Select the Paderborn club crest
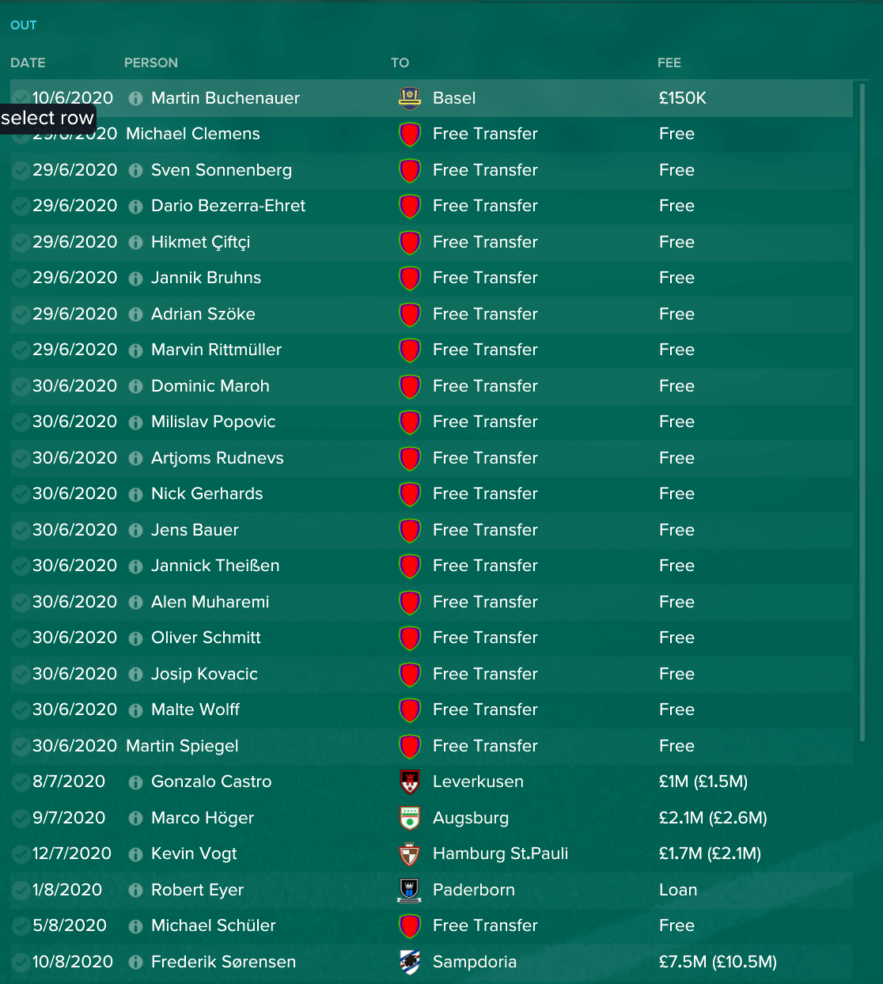Viewport: 883px width, 984px height. (x=409, y=890)
